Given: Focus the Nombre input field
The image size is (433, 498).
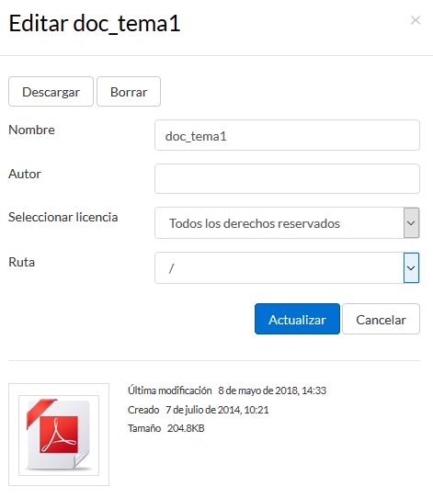Looking at the screenshot, I should click(x=287, y=135).
